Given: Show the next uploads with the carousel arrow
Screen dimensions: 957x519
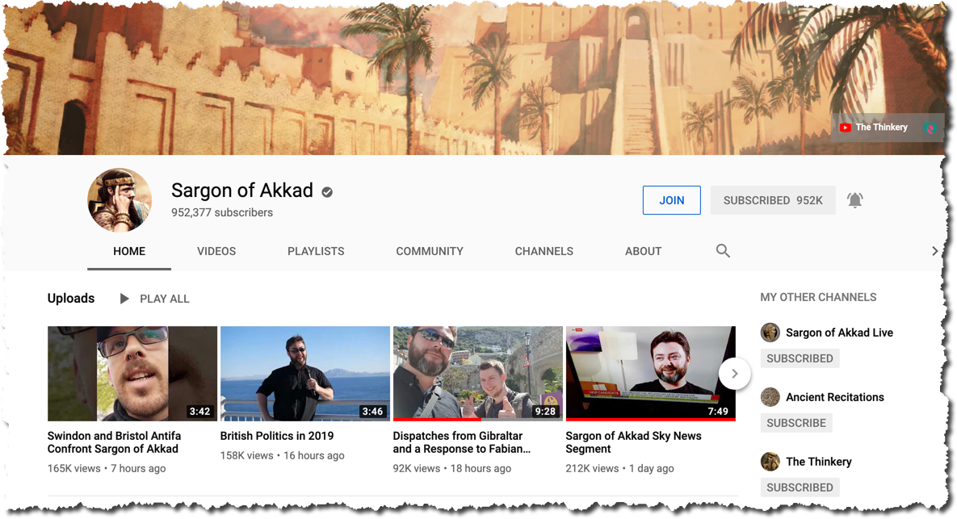Looking at the screenshot, I should click(x=734, y=373).
